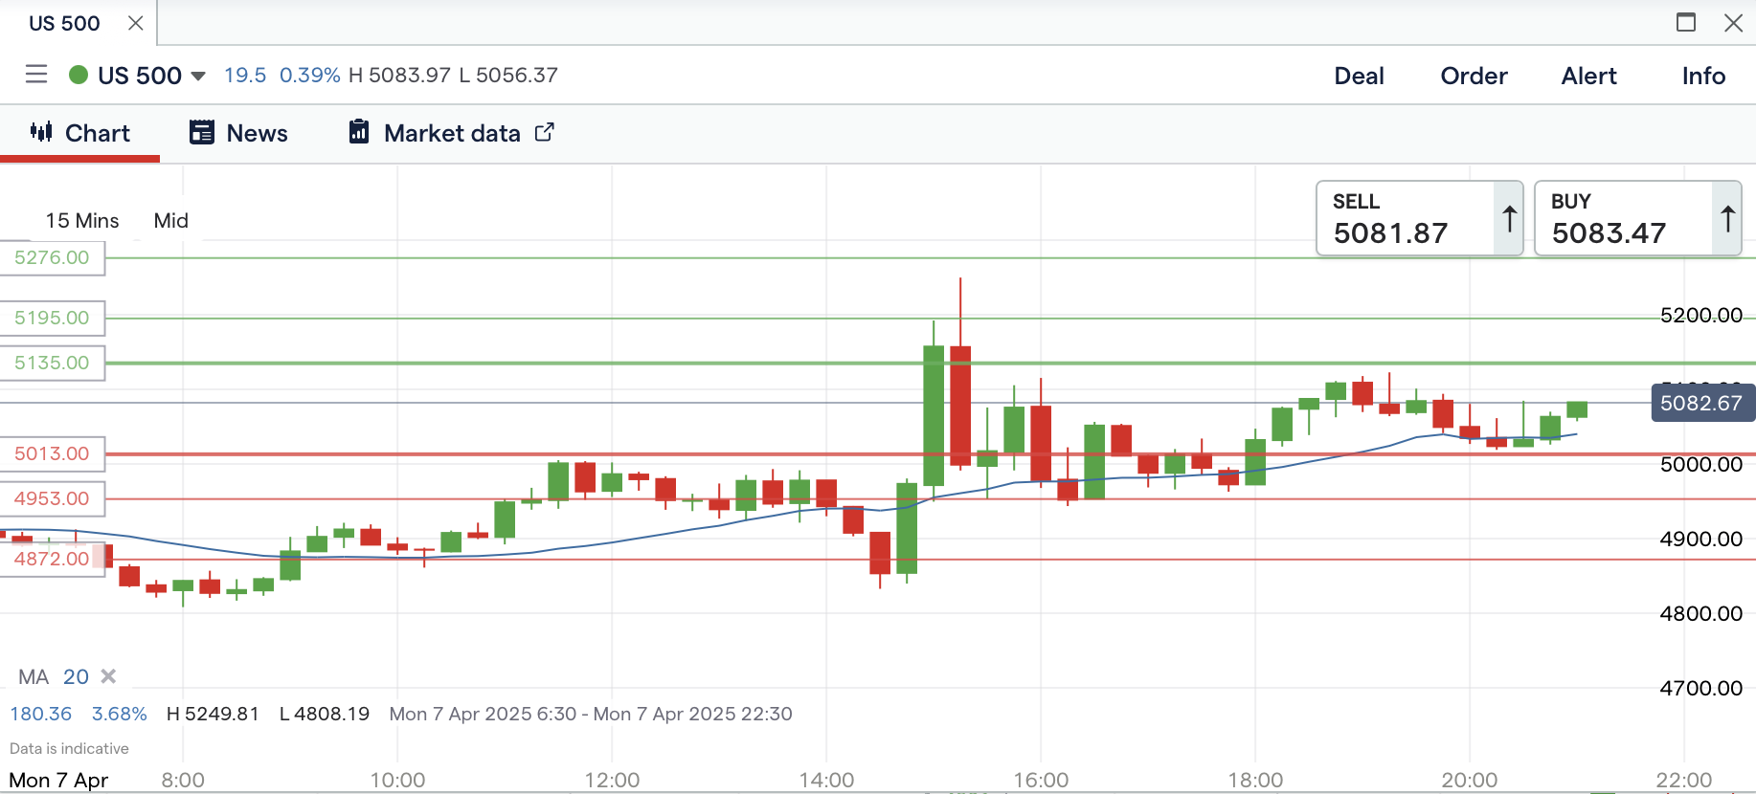Screen dimensions: 1756x794
Task: Expand the US 500 instrument dropdown
Action: coord(198,76)
